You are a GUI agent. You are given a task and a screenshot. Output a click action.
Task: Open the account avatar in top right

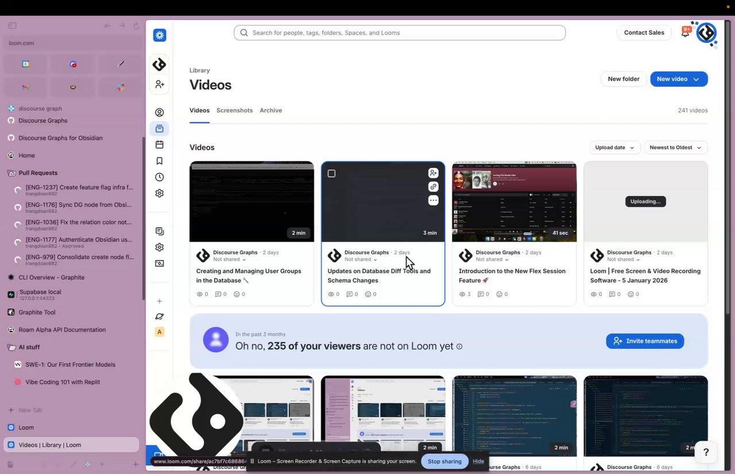coord(706,33)
